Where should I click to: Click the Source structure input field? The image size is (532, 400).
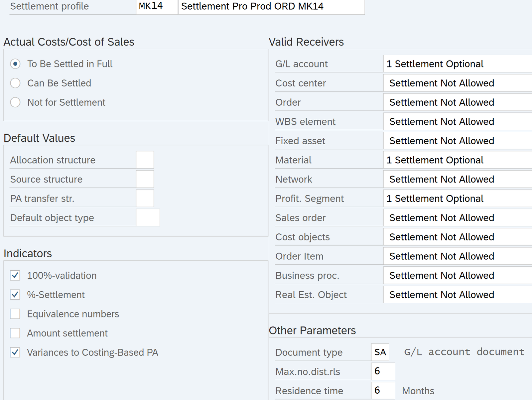point(145,179)
